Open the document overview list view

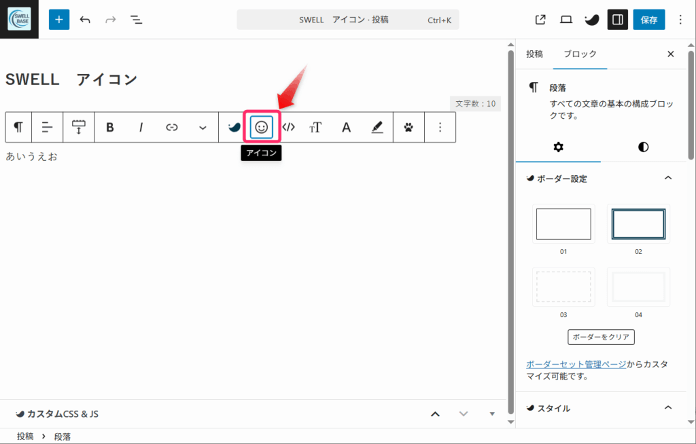click(136, 20)
